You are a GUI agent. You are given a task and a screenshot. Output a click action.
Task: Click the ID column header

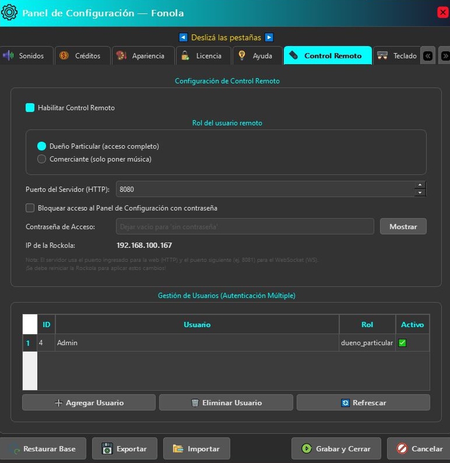pos(46,325)
